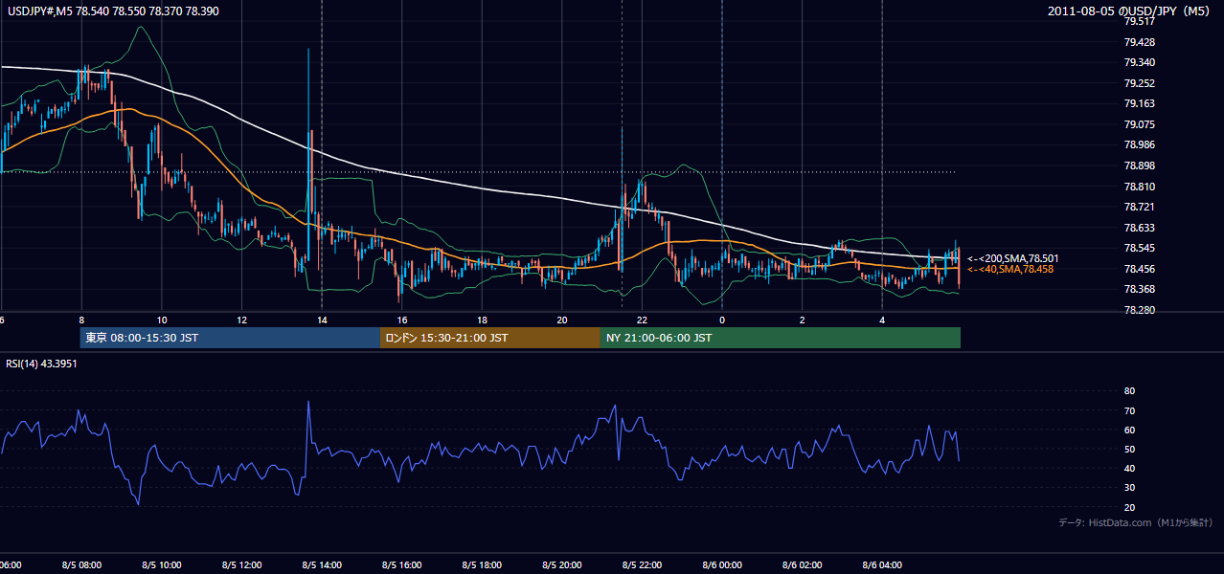Click price axis value 79.340
This screenshot has width=1224, height=574.
pyautogui.click(x=1139, y=62)
